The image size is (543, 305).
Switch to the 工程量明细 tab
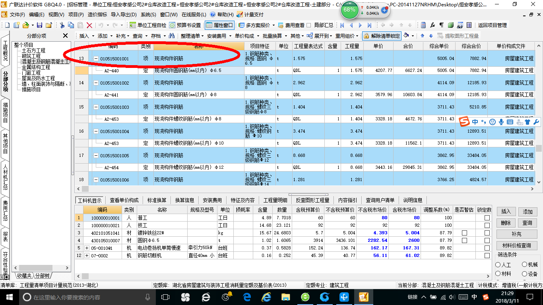(275, 200)
